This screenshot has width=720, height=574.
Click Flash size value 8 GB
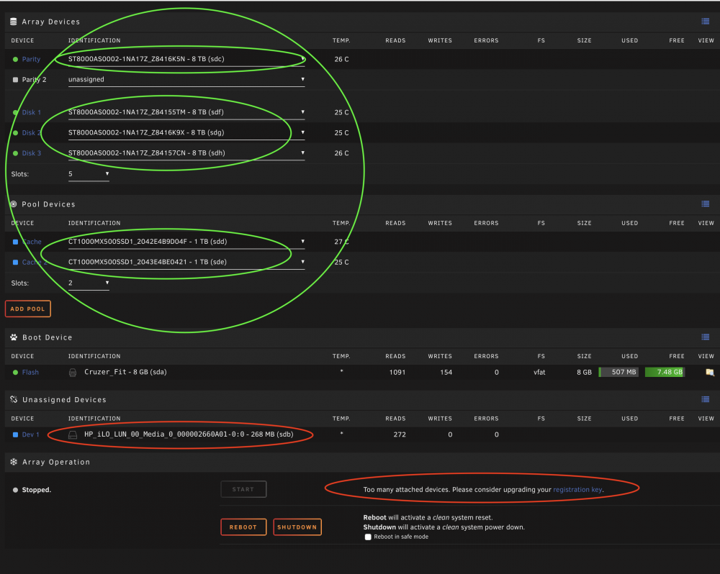click(584, 373)
